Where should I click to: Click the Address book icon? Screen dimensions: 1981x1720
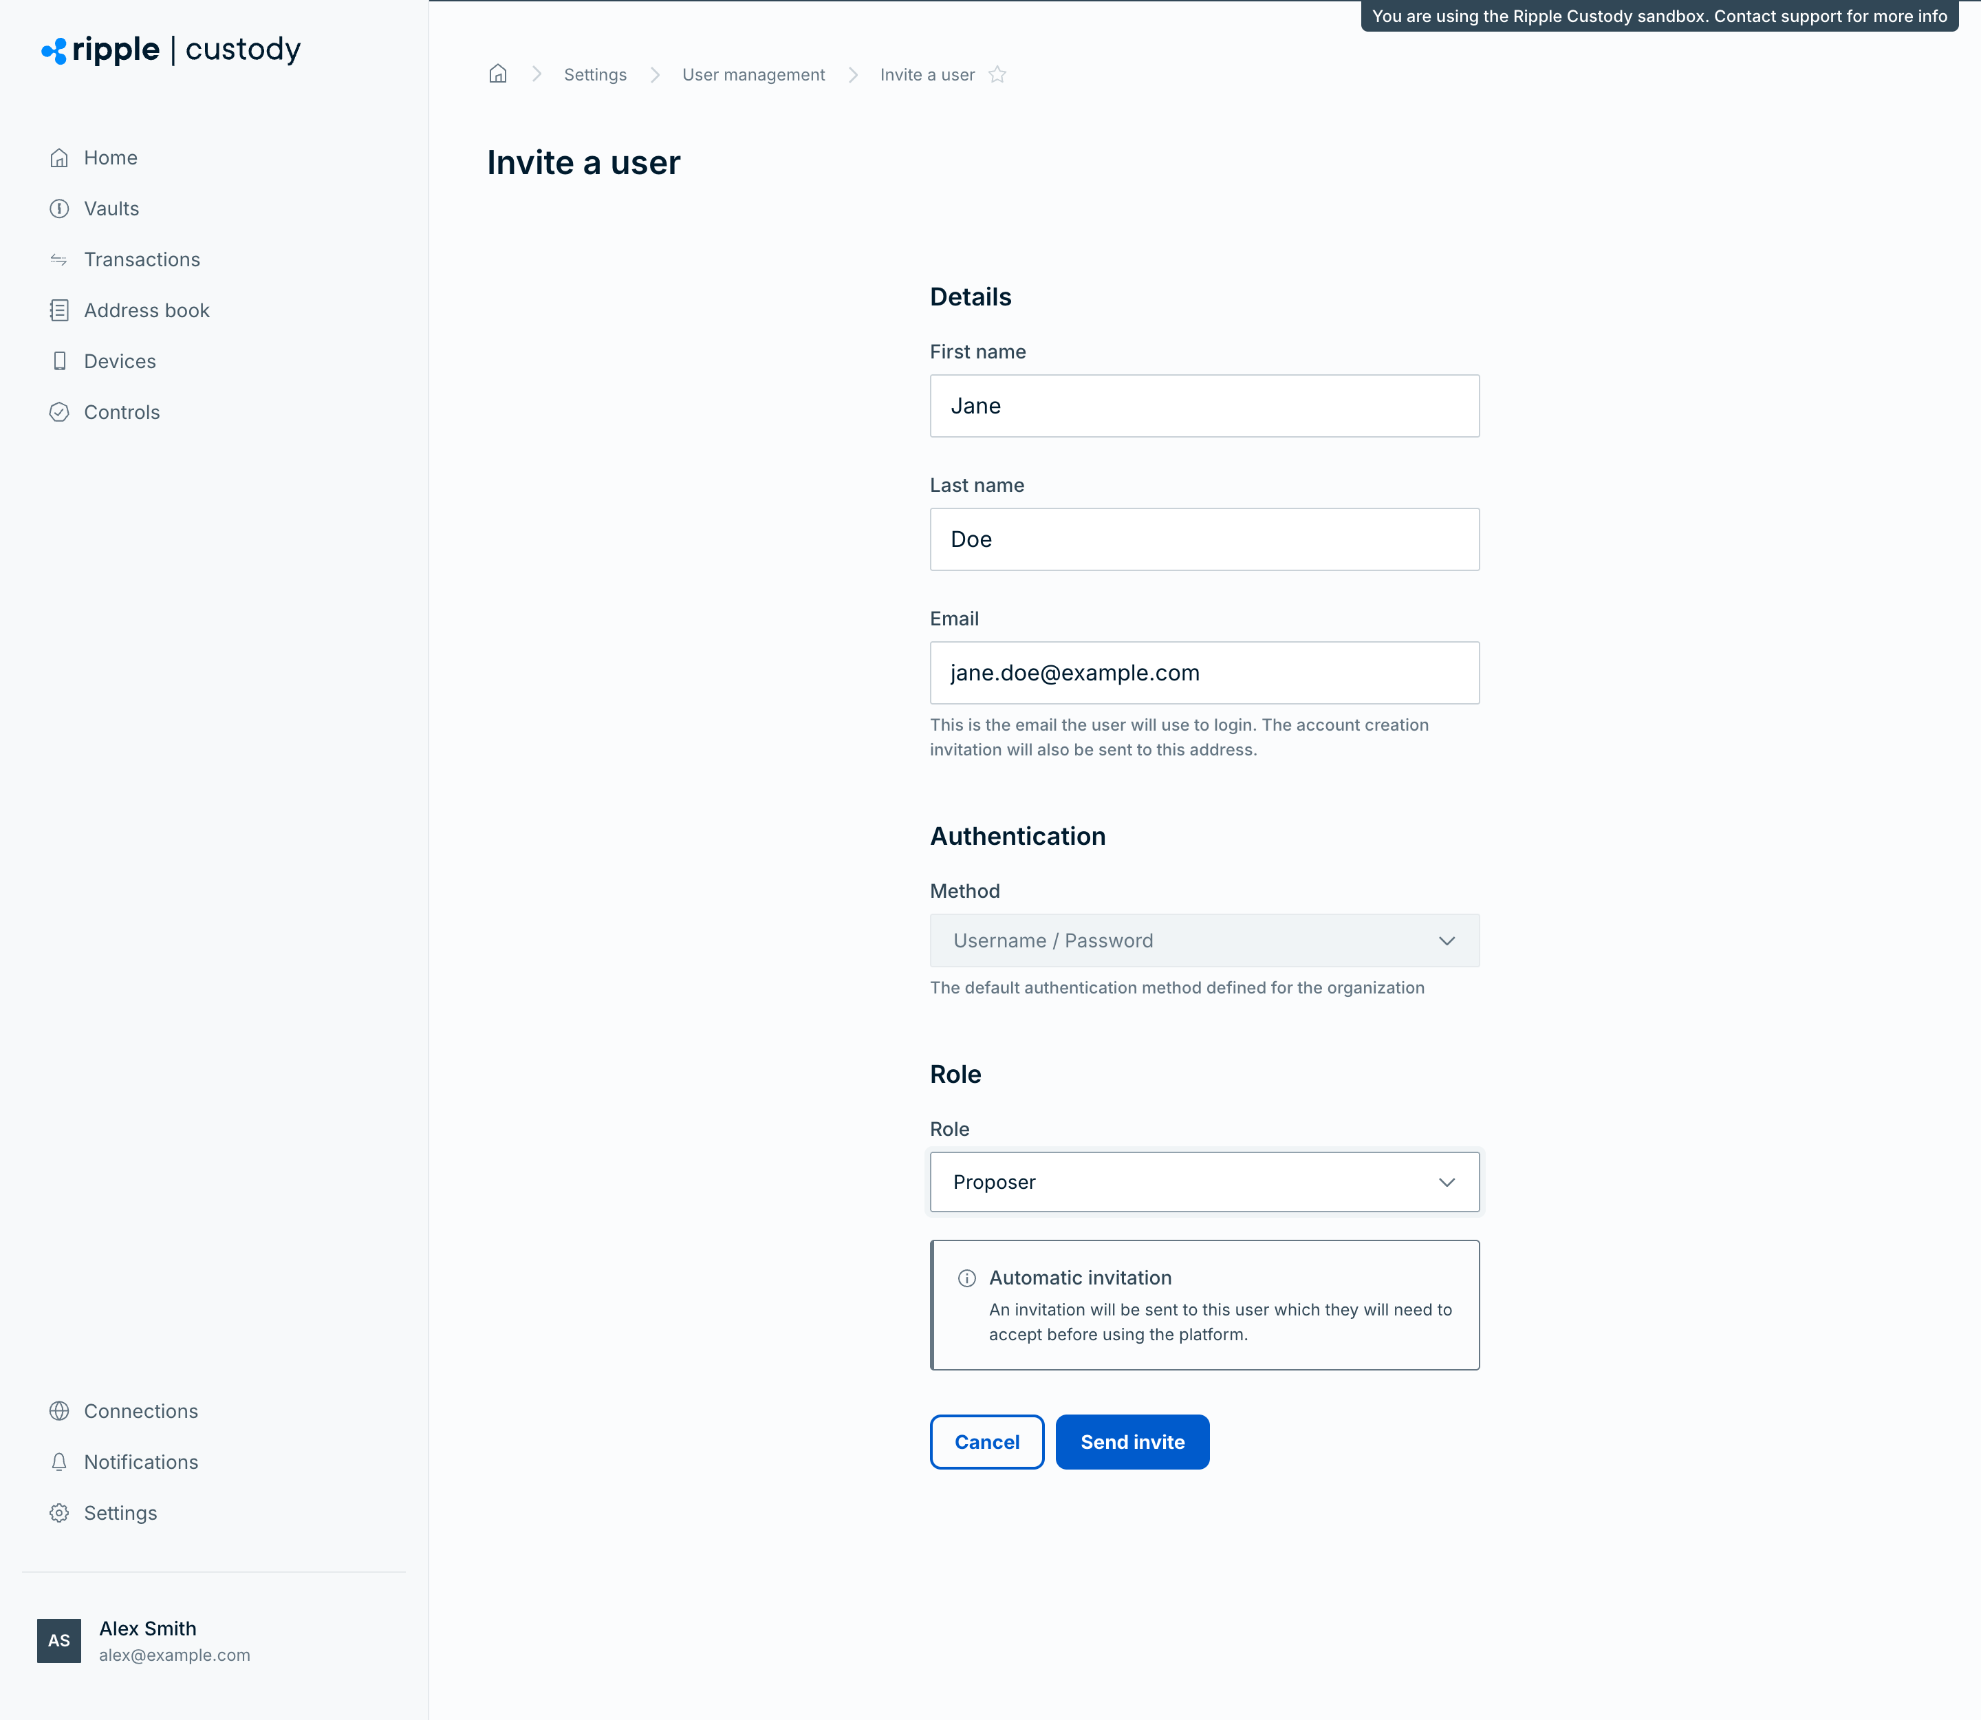point(60,310)
